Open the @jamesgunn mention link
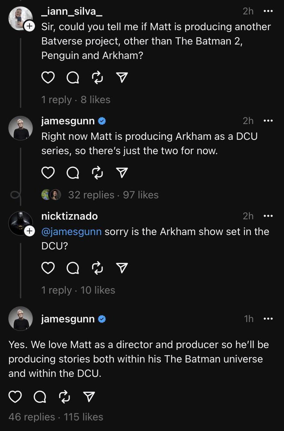 (71, 231)
